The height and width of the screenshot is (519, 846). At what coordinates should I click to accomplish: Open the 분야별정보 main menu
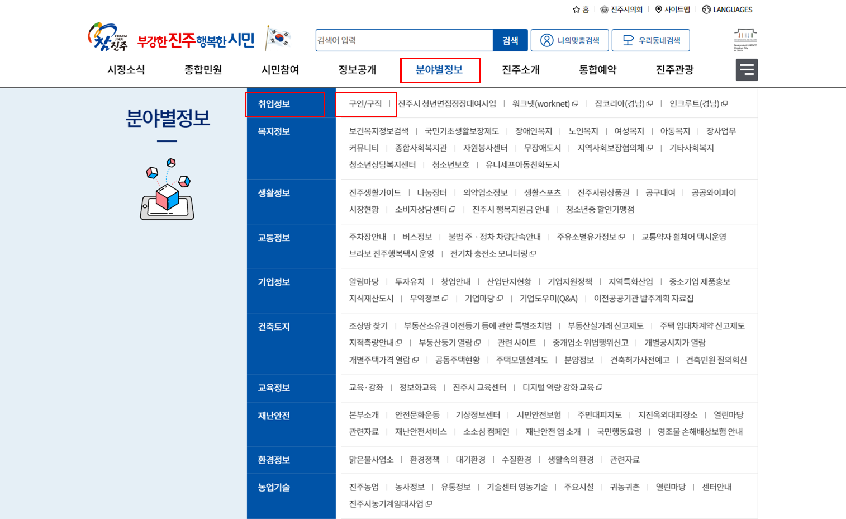tap(439, 70)
